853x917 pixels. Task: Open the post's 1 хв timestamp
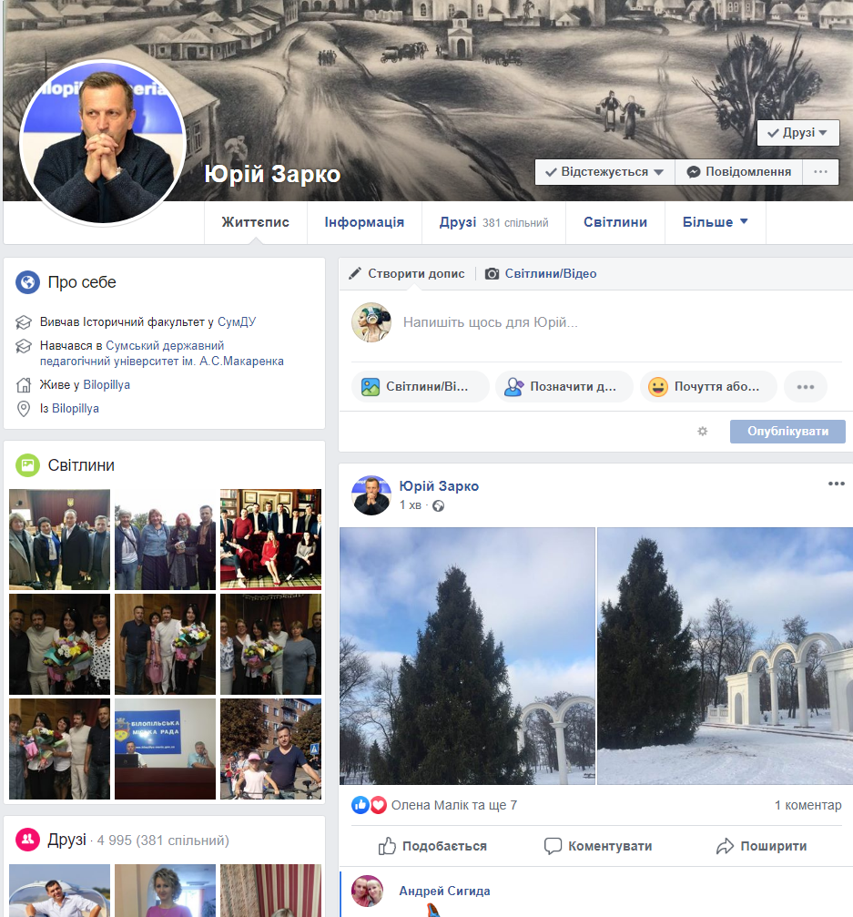pos(411,505)
